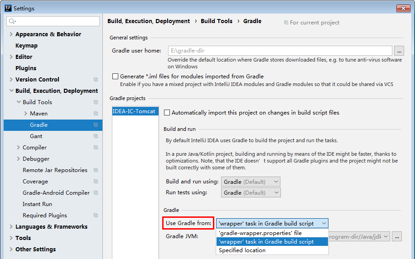This screenshot has width=415, height=259.
Task: Select IDEA-IC-Tomcat Gradle project
Action: click(x=135, y=111)
